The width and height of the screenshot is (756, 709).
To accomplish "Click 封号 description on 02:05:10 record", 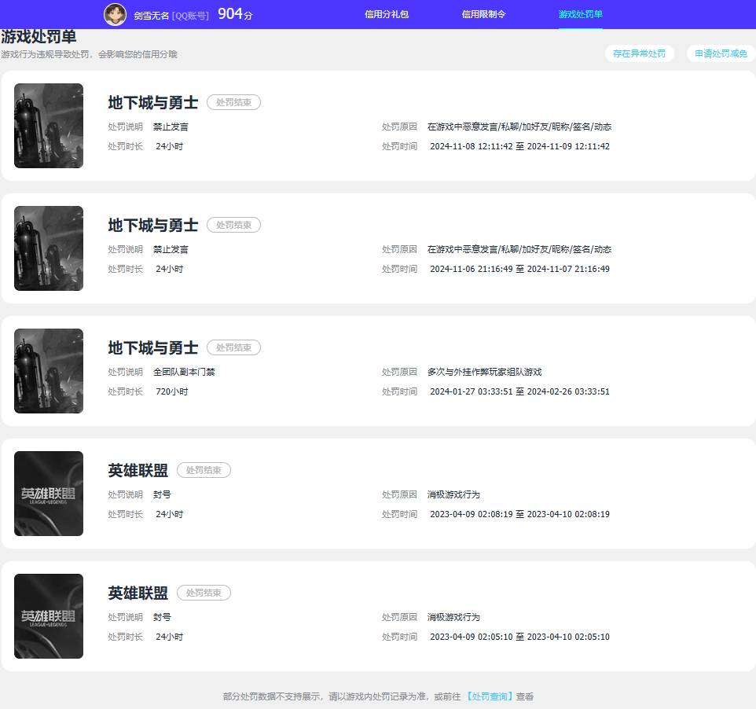I will click(162, 617).
